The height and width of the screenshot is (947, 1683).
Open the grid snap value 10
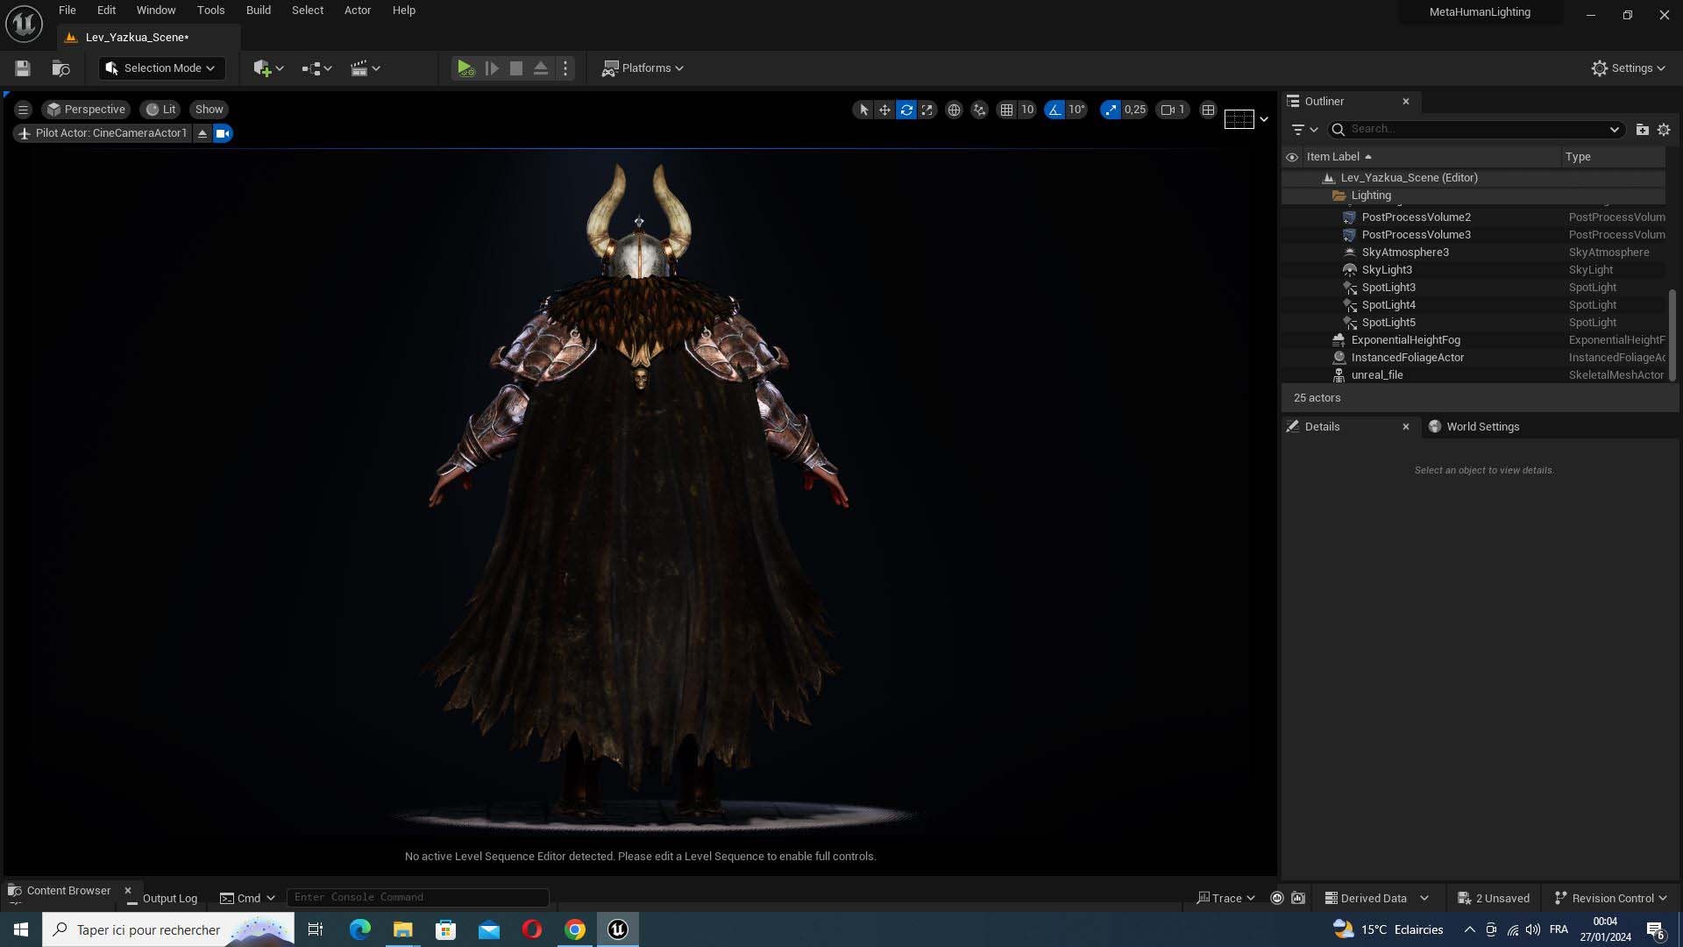coord(1027,110)
